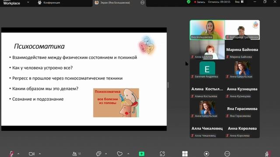The width and height of the screenshot is (280, 157).
Task: Click the Психосоматика slide title
Action: point(39,46)
